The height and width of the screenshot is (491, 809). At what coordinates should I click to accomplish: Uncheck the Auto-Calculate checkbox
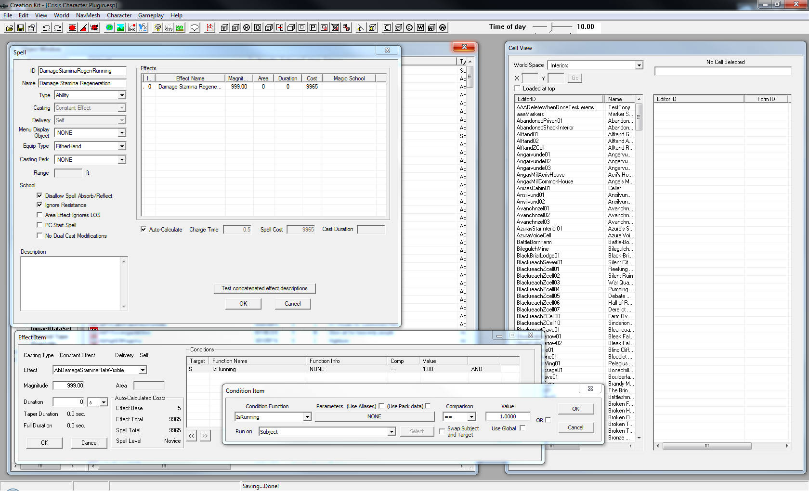tap(144, 229)
